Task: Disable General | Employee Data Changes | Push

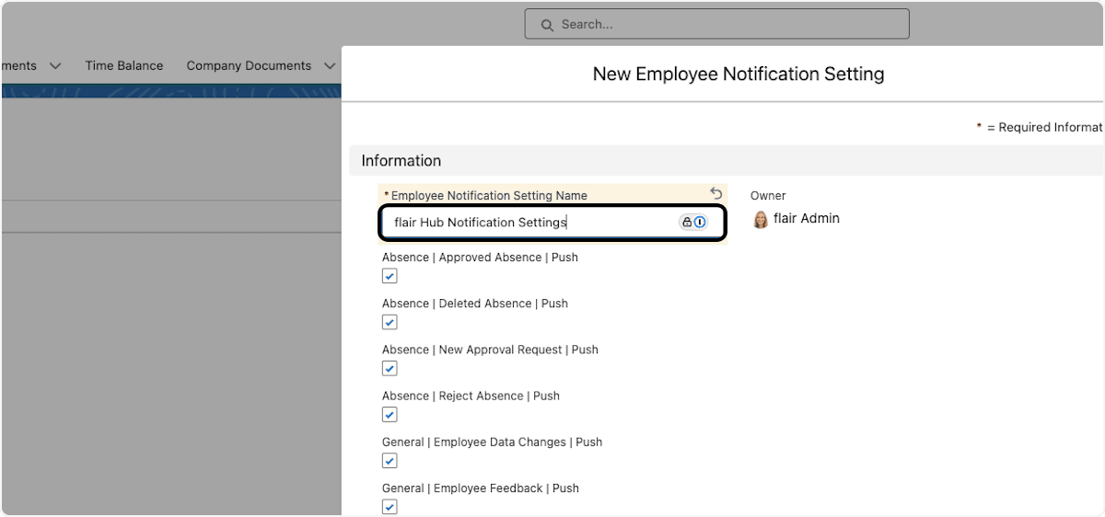Action: 390,461
